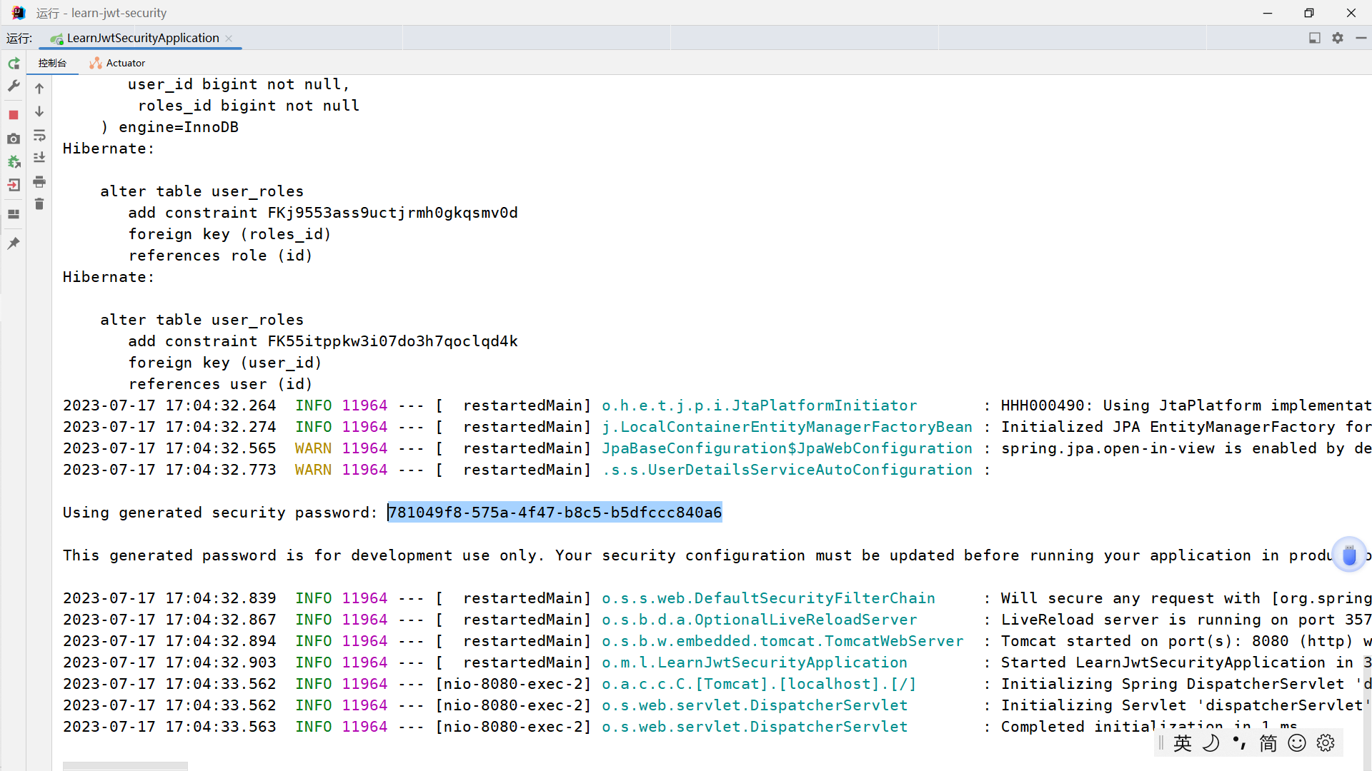Click the green Rerun application icon
This screenshot has width=1372, height=771.
[14, 64]
